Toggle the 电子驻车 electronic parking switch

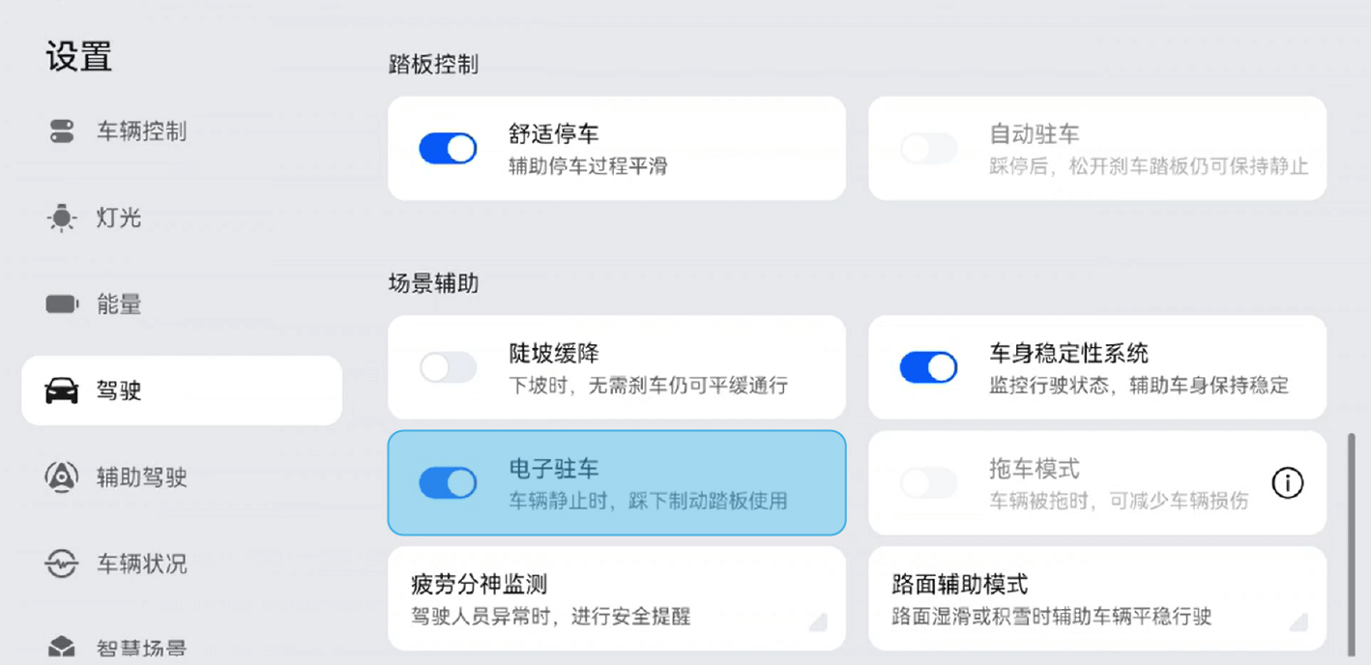coord(448,482)
